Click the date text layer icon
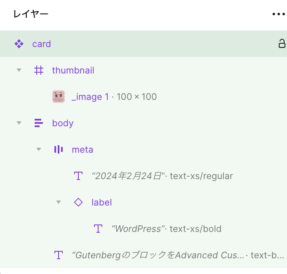 pyautogui.click(x=78, y=176)
